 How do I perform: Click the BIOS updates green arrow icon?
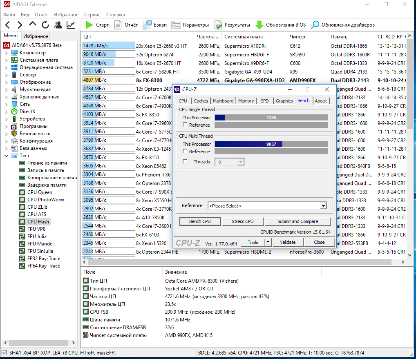click(x=259, y=25)
